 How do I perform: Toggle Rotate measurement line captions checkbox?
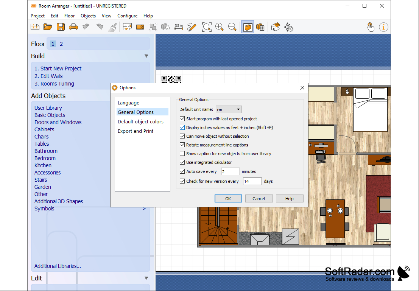coord(182,145)
